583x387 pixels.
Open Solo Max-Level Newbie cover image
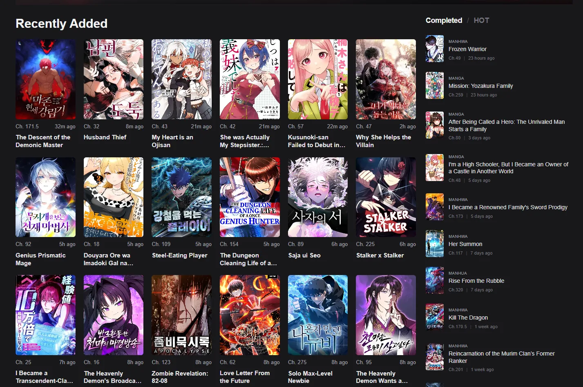click(318, 315)
